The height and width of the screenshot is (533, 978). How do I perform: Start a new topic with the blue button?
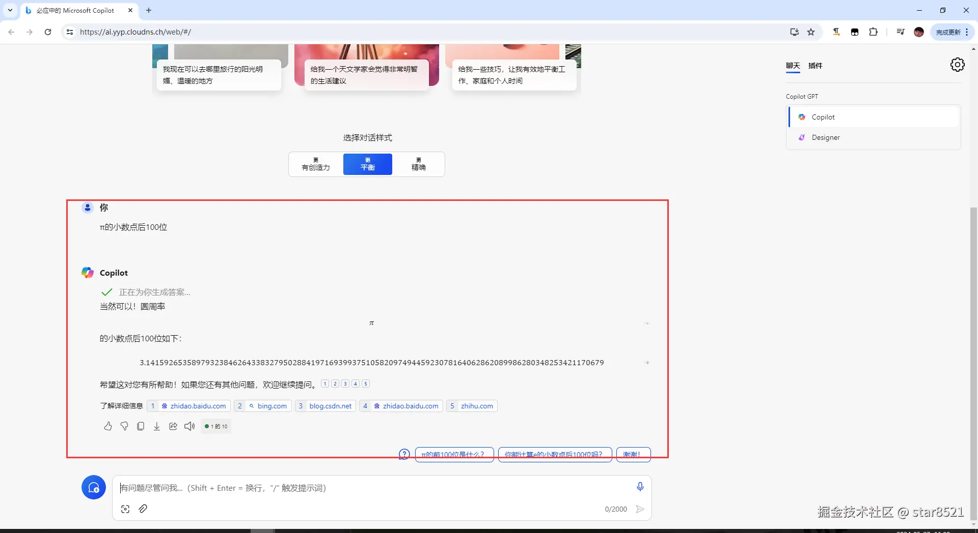coord(94,487)
